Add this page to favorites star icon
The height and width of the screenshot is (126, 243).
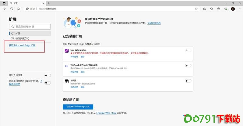point(196,9)
